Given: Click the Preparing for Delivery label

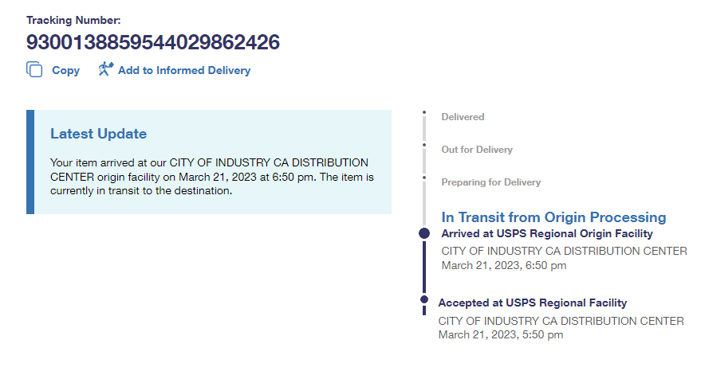Looking at the screenshot, I should click(490, 182).
